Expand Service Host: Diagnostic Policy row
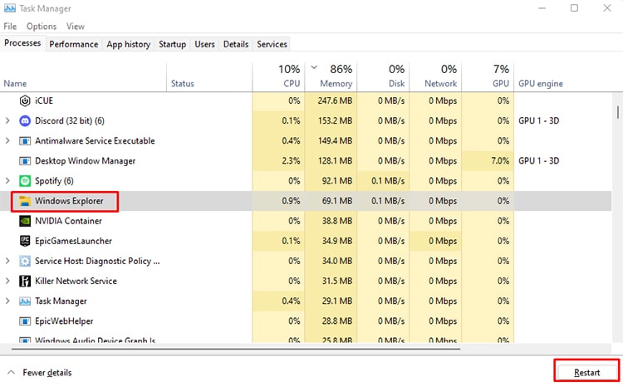This screenshot has width=623, height=387. 7,261
